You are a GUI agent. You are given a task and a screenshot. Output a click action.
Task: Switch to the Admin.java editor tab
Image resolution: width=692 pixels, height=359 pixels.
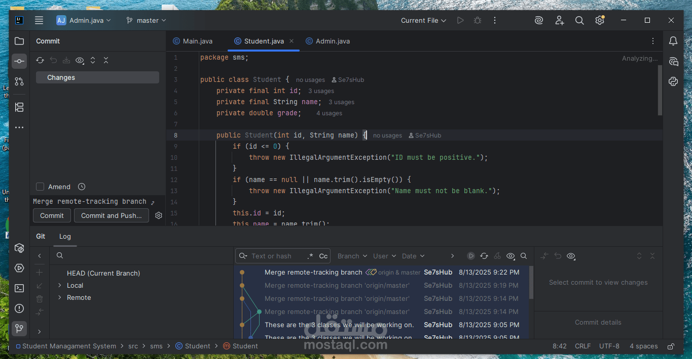coord(328,41)
